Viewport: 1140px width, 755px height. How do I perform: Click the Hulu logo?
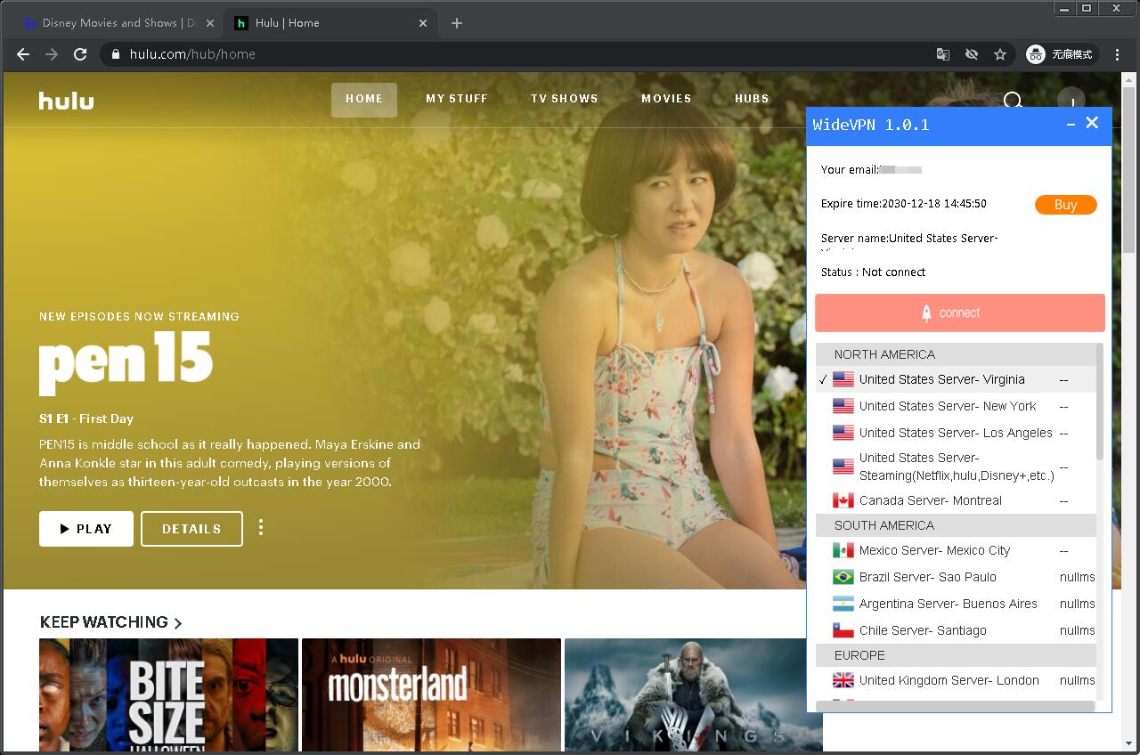pyautogui.click(x=66, y=101)
